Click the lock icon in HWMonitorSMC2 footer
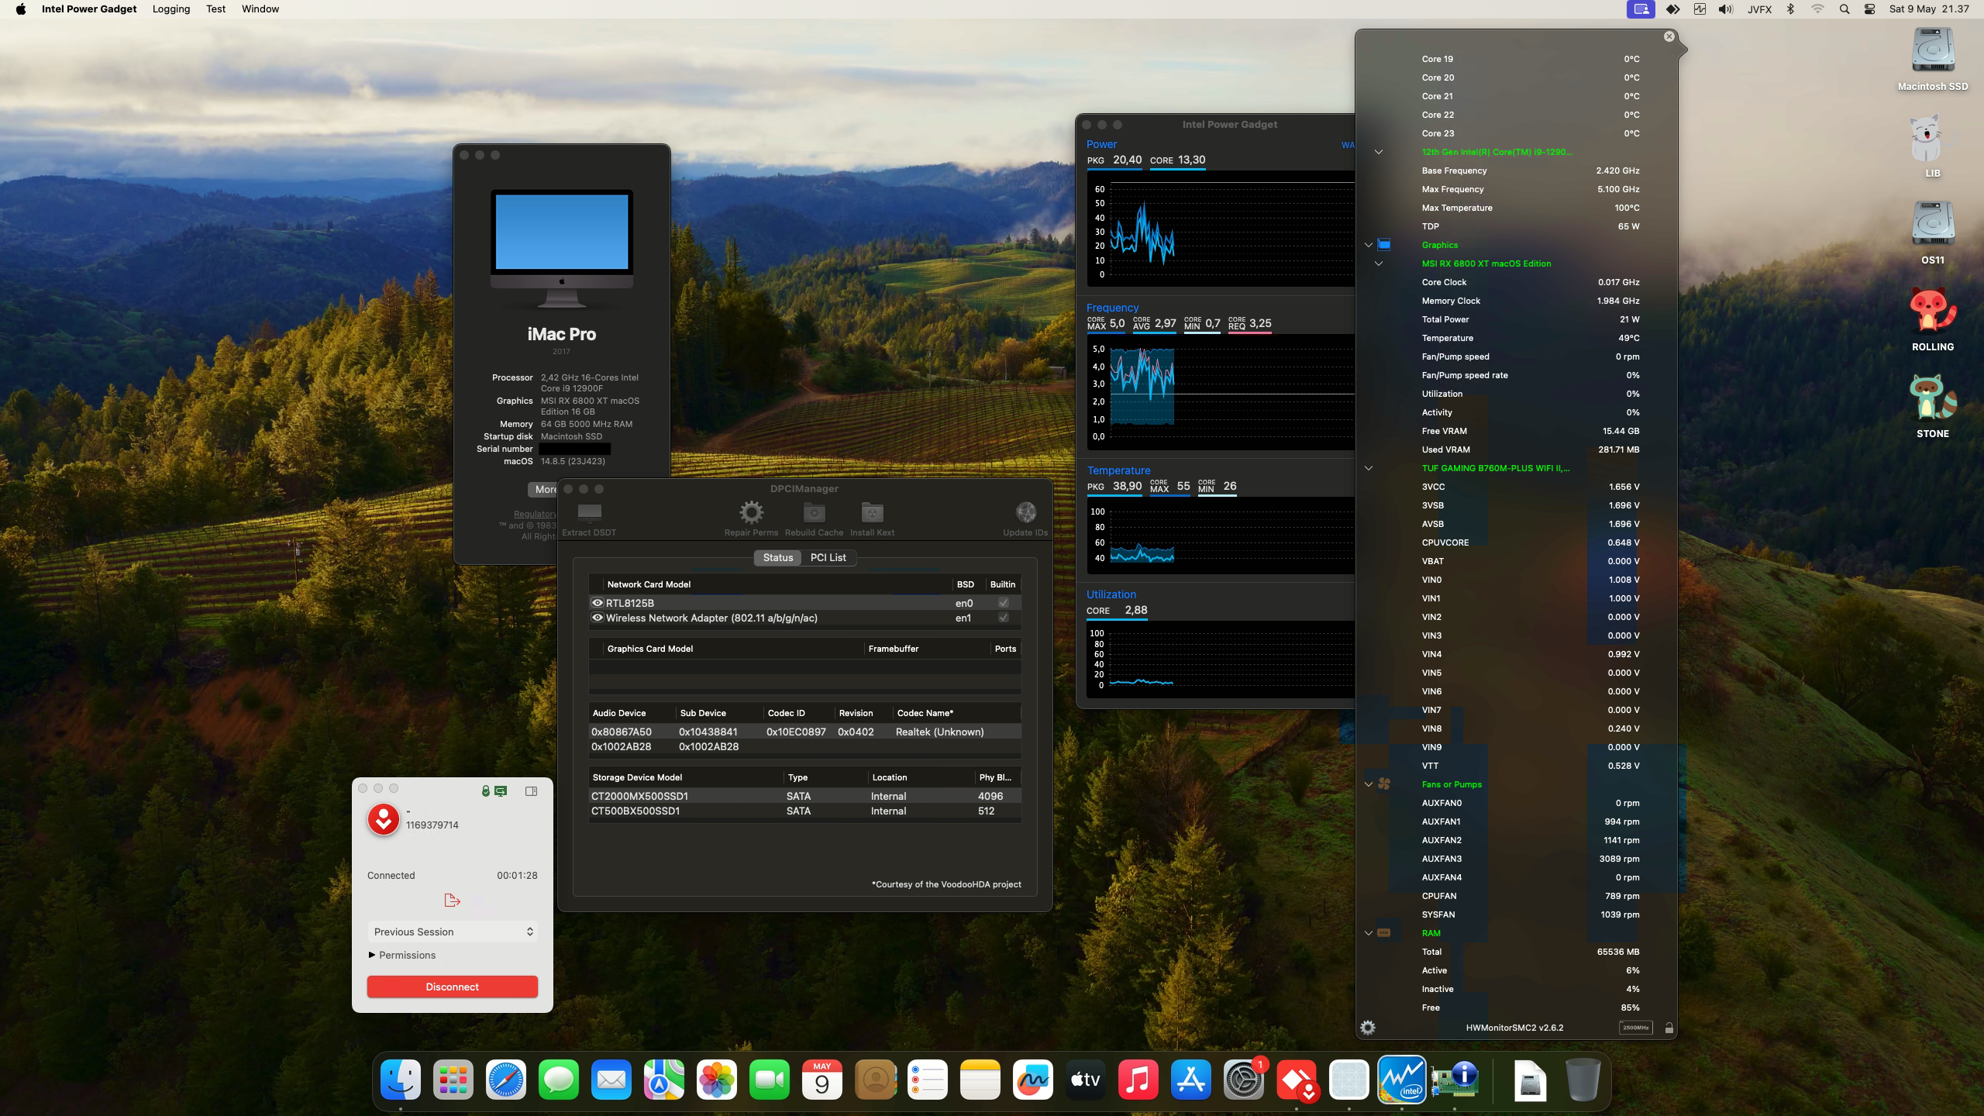 [x=1669, y=1028]
